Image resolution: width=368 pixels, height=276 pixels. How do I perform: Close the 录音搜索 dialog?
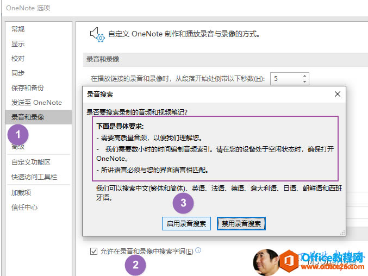pyautogui.click(x=338, y=94)
